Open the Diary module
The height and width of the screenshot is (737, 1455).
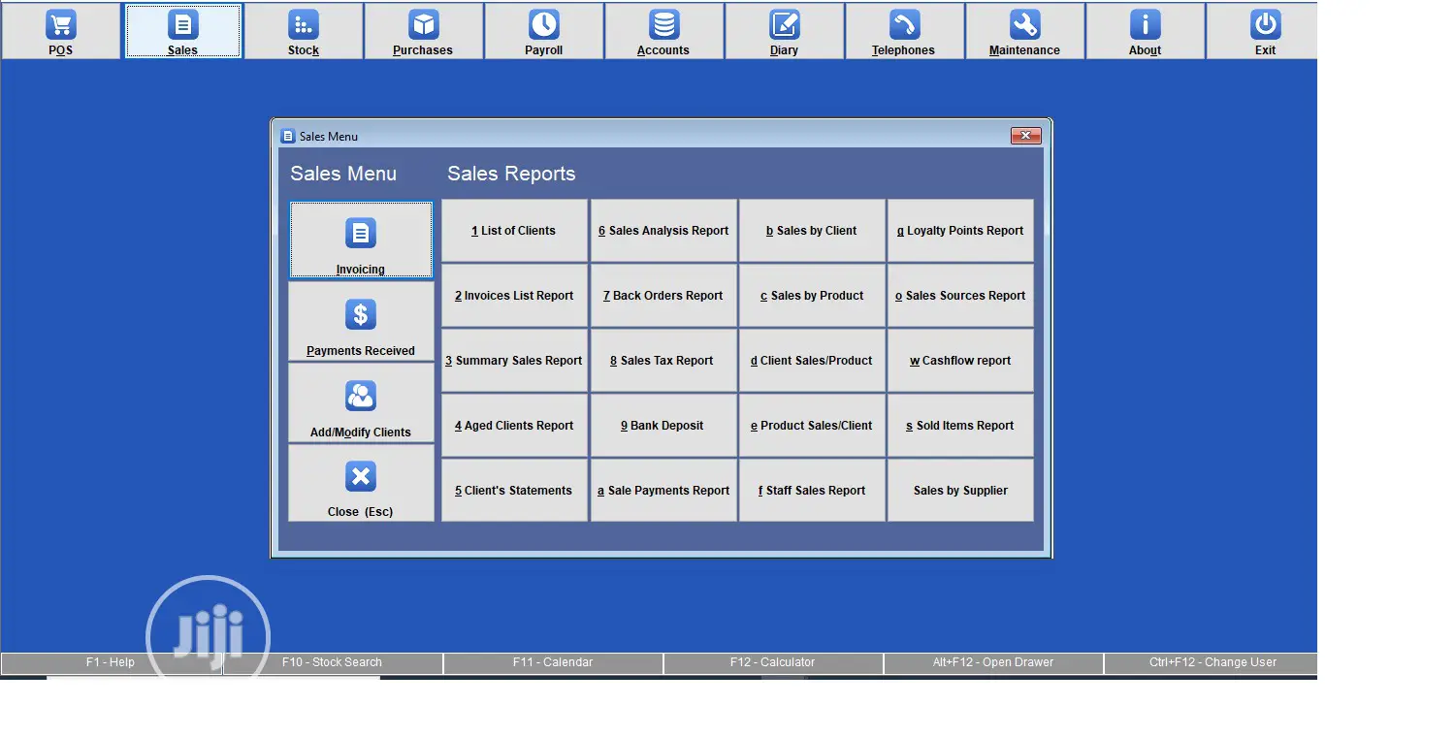point(784,31)
